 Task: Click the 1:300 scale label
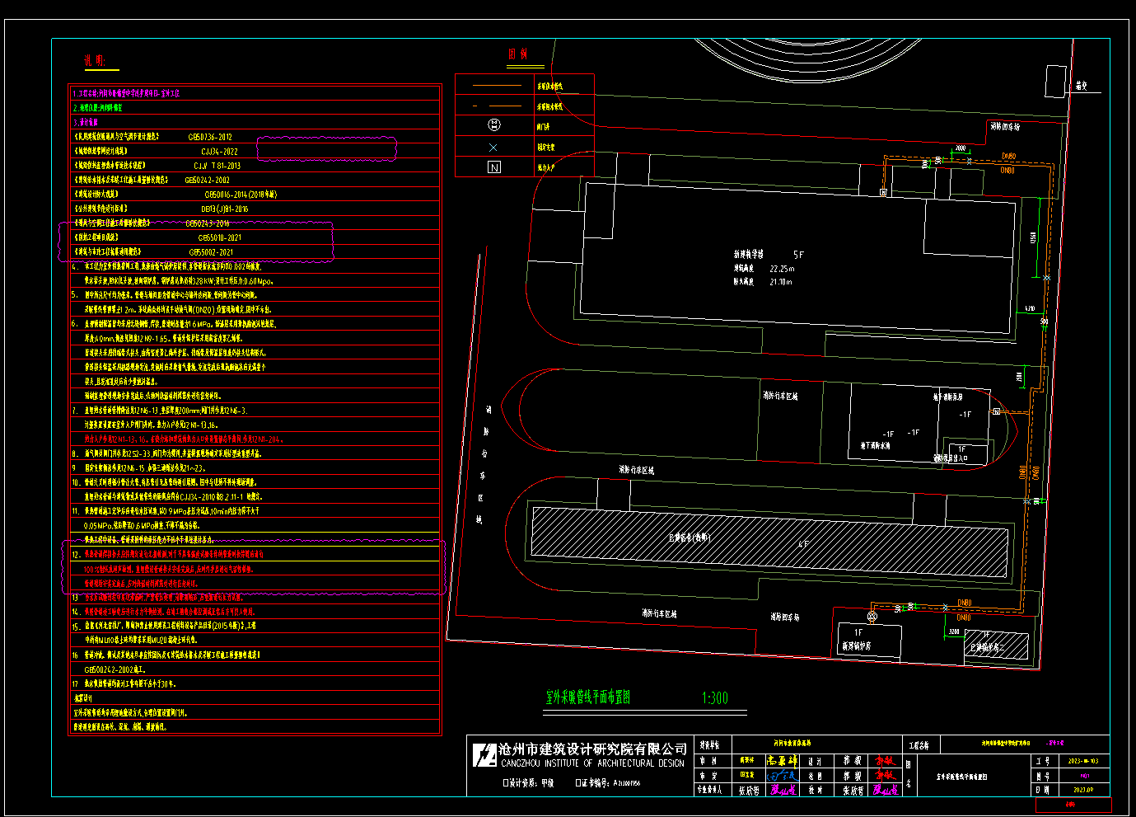(714, 698)
